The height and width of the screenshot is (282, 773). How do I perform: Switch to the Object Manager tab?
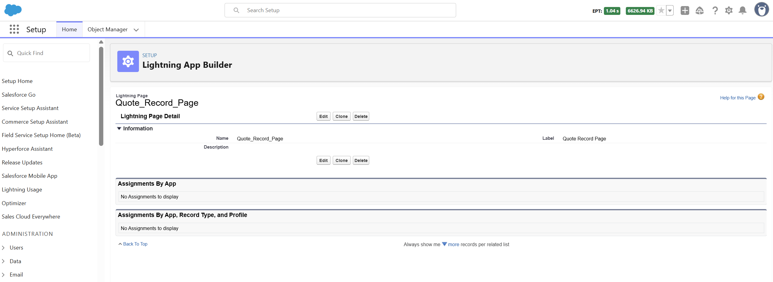pyautogui.click(x=108, y=29)
